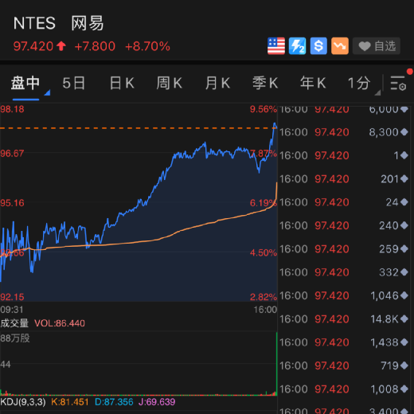The height and width of the screenshot is (414, 414).
Task: Expand the 盘中 tab dropdown triangle
Action: (47, 92)
